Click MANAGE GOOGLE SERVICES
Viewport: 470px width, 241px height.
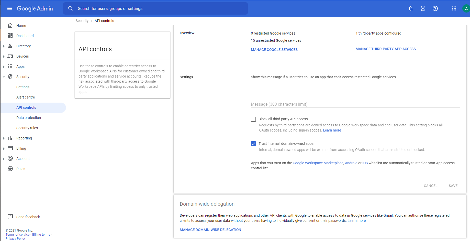tap(274, 50)
